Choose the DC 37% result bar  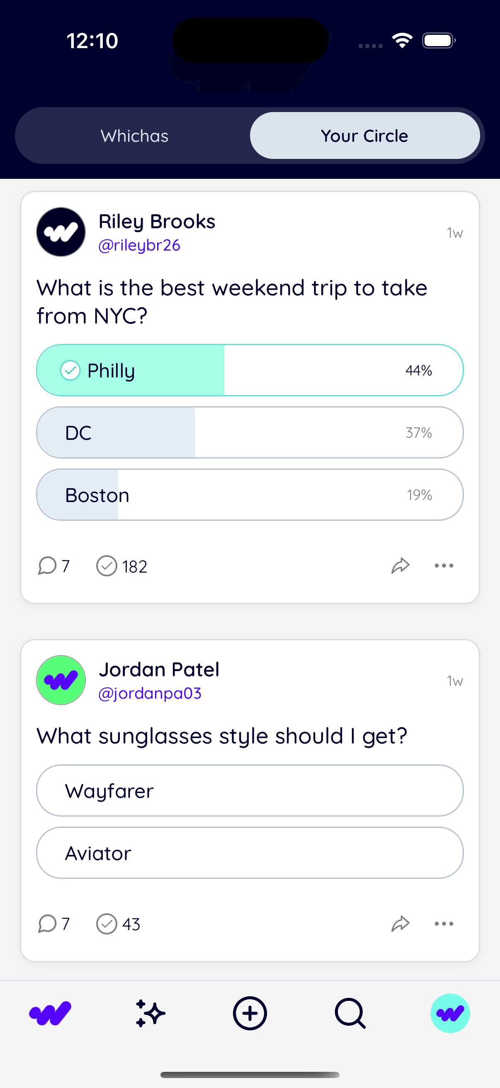pyautogui.click(x=250, y=432)
